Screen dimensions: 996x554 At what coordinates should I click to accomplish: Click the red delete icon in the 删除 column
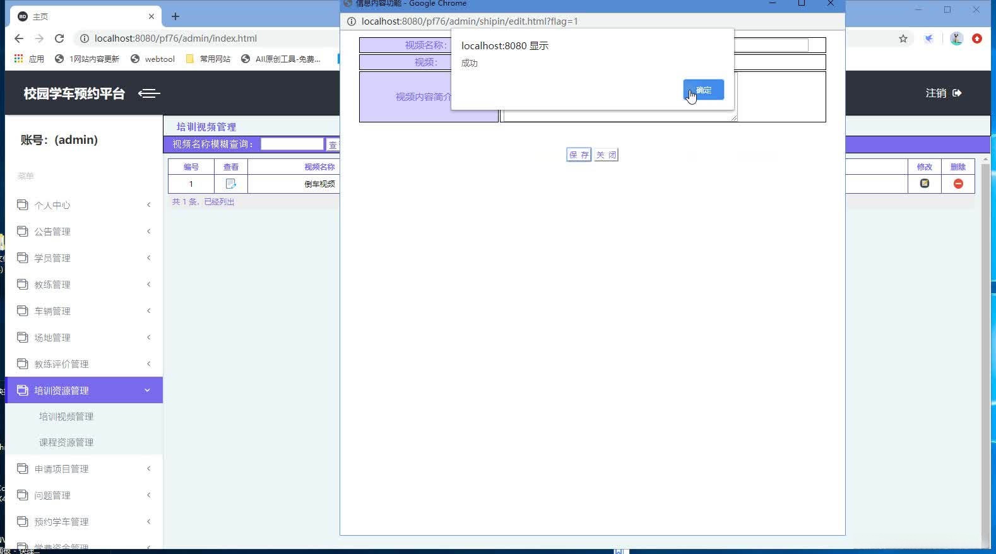coord(958,184)
